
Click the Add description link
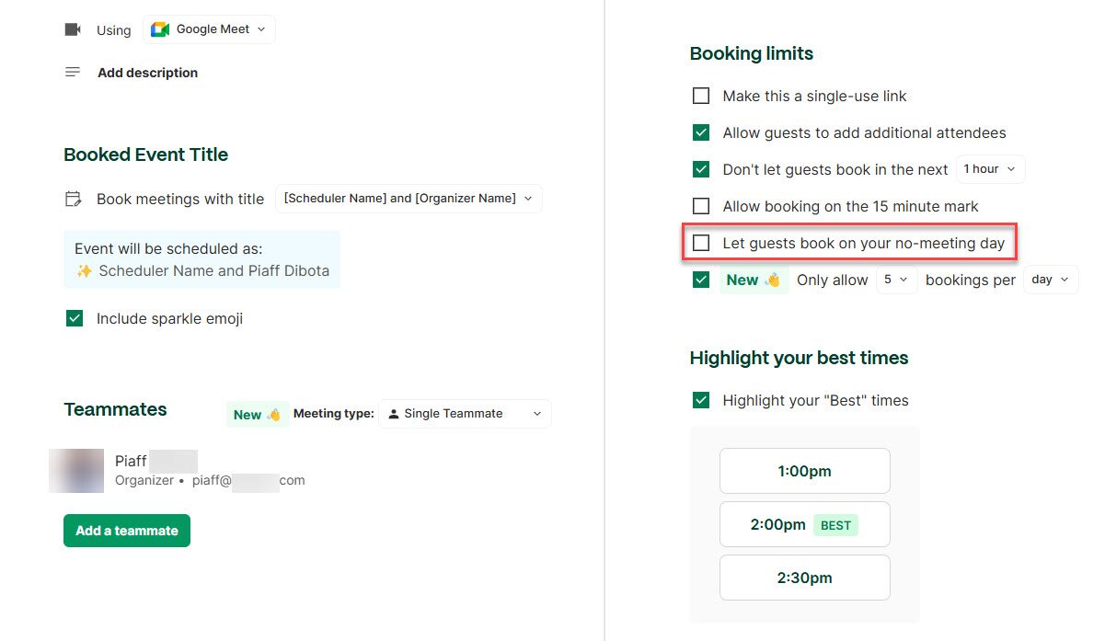pos(147,72)
